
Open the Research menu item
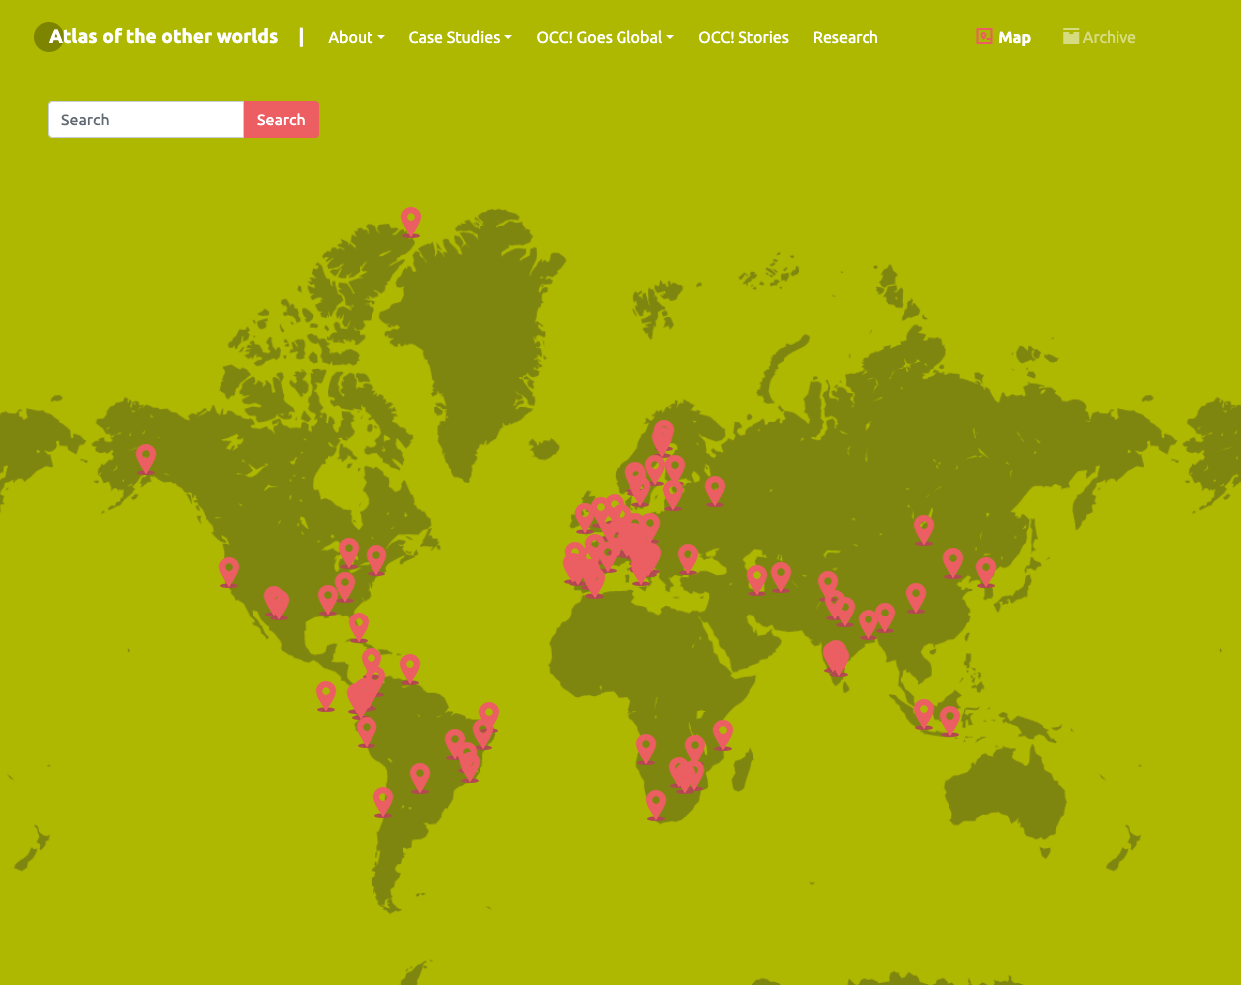click(x=845, y=37)
